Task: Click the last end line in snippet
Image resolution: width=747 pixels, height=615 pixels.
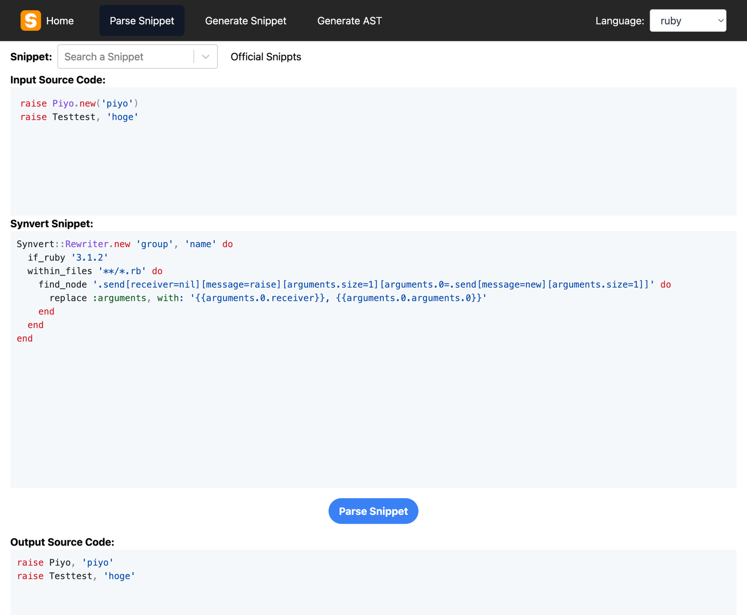Action: tap(24, 338)
